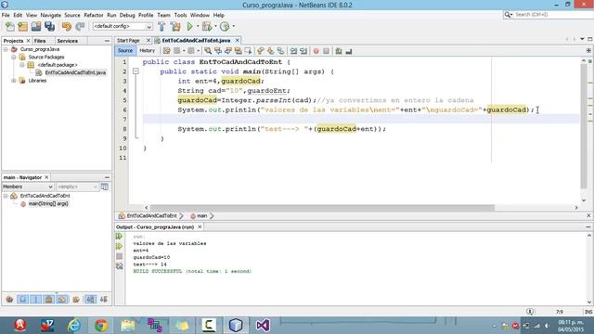
Task: Open the Run Project dropdown arrow
Action: pos(198,27)
